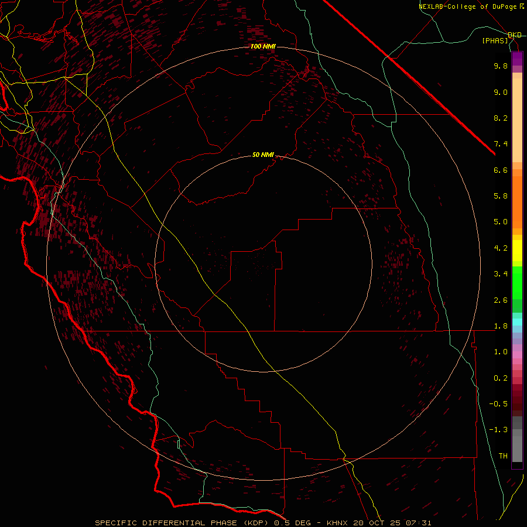
Task: Click the KHNX station identifier in the caption
Action: (x=337, y=523)
